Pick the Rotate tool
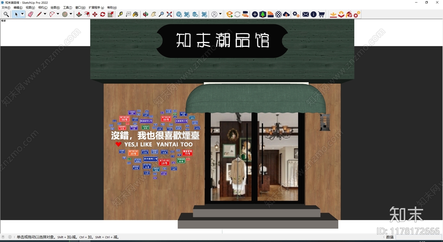The image size is (443, 242). click(x=102, y=14)
